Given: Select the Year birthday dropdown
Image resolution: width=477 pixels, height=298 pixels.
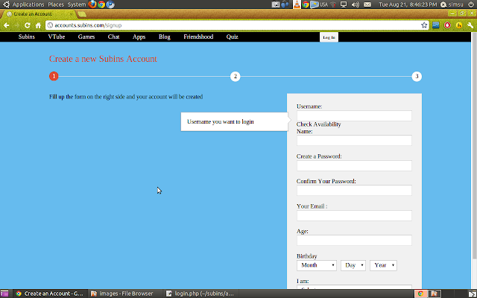Looking at the screenshot, I should pyautogui.click(x=383, y=265).
